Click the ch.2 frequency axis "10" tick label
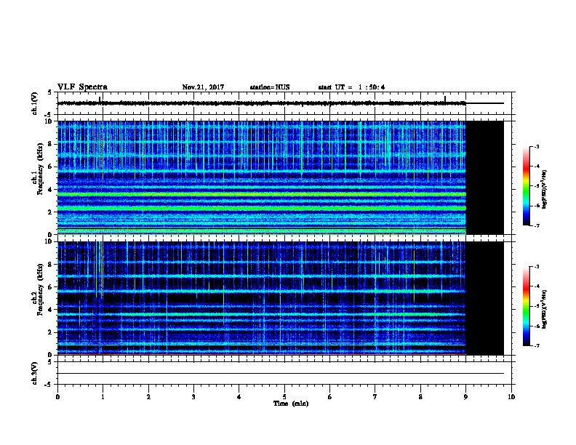Image resolution: width=576 pixels, height=445 pixels. coord(49,241)
